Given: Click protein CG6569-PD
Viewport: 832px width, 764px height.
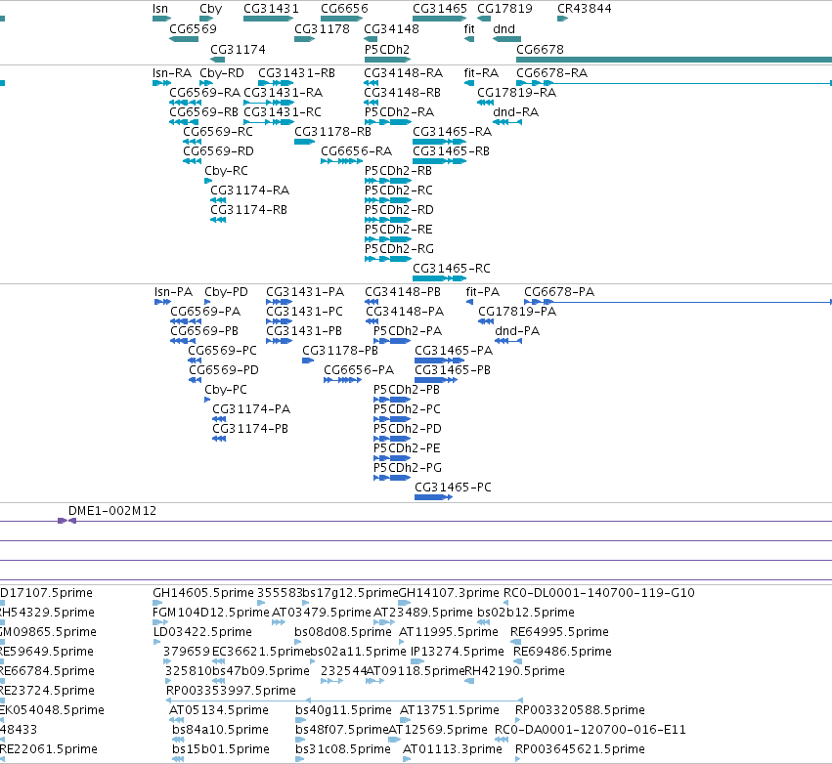Looking at the screenshot, I should 223,369.
